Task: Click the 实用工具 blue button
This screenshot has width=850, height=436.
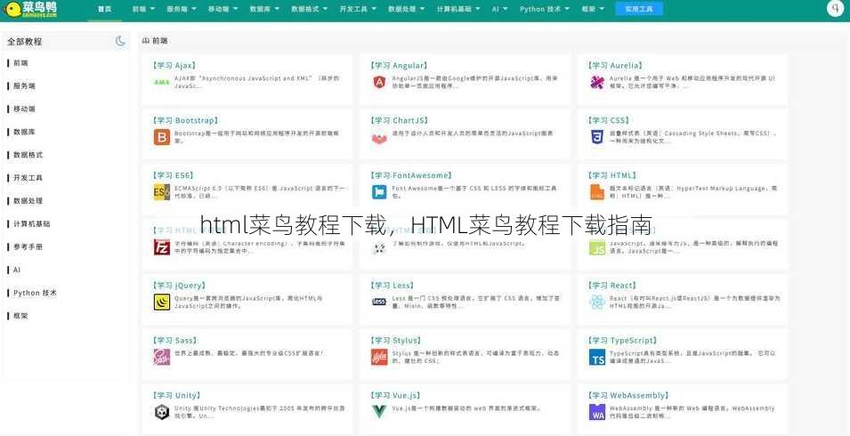Action: tap(638, 9)
